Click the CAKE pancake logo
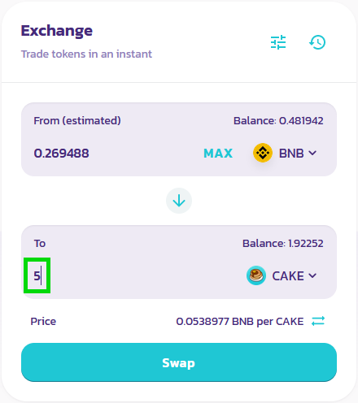This screenshot has height=403, width=358. [255, 275]
